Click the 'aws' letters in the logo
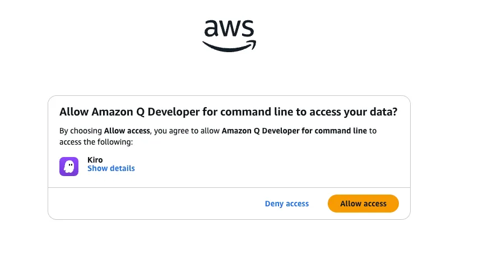The image size is (488, 277). click(229, 29)
